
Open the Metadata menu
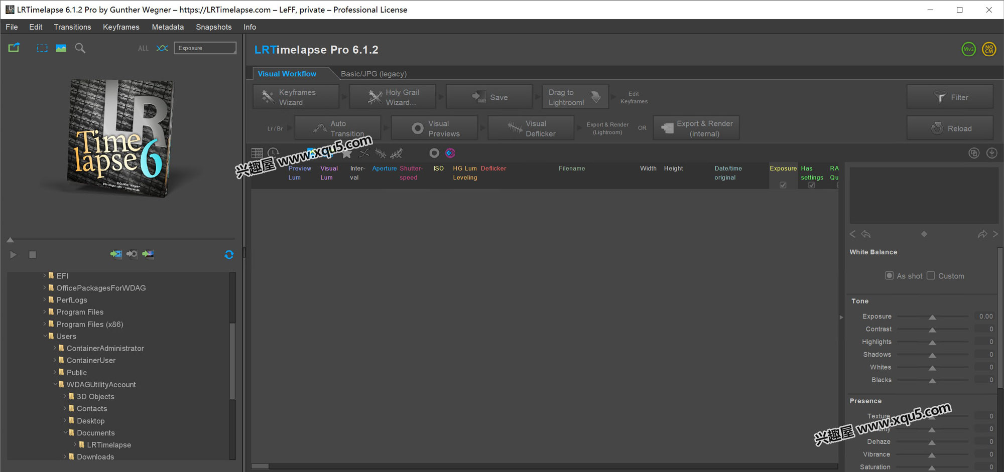point(168,27)
